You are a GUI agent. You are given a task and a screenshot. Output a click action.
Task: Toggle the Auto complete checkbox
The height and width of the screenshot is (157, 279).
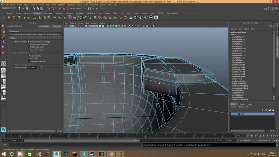click(29, 56)
